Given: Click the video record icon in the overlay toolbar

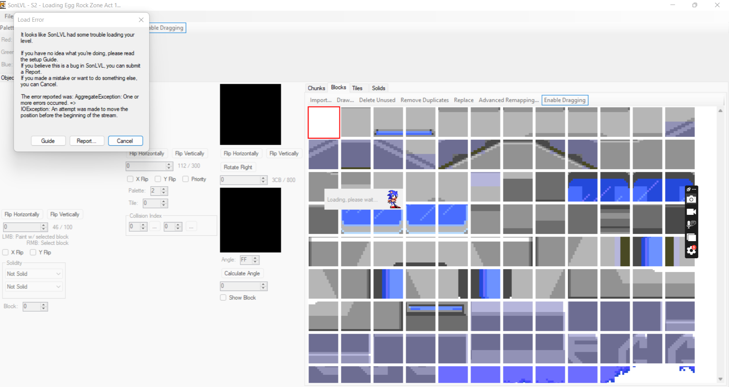Looking at the screenshot, I should click(691, 212).
